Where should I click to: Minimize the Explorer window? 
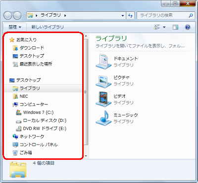(x=166, y=3)
